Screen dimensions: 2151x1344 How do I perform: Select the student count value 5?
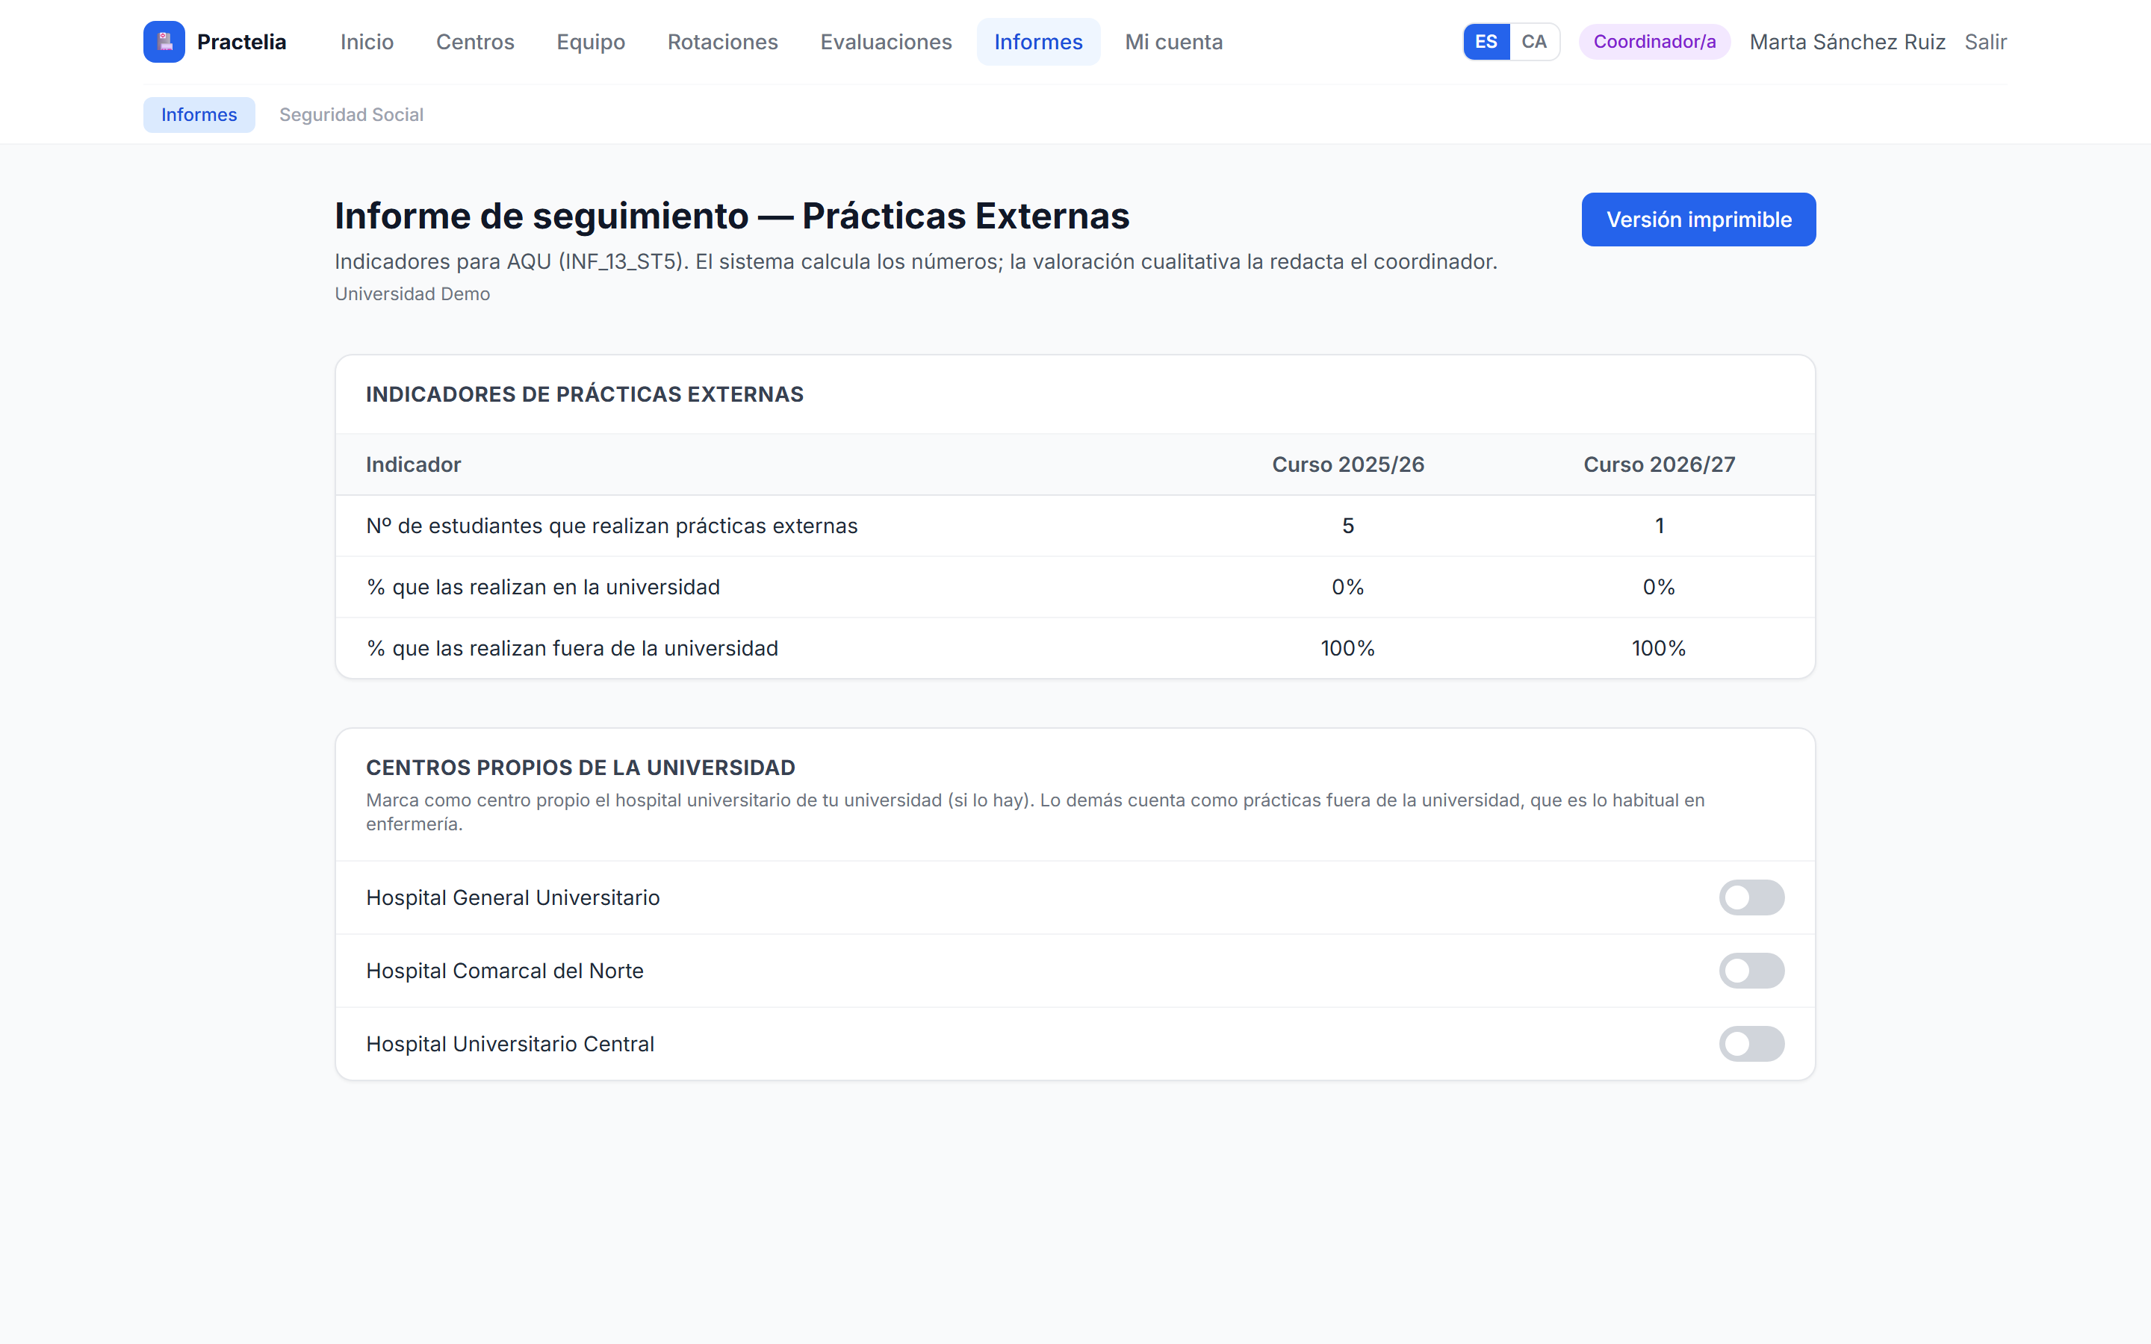click(1347, 526)
